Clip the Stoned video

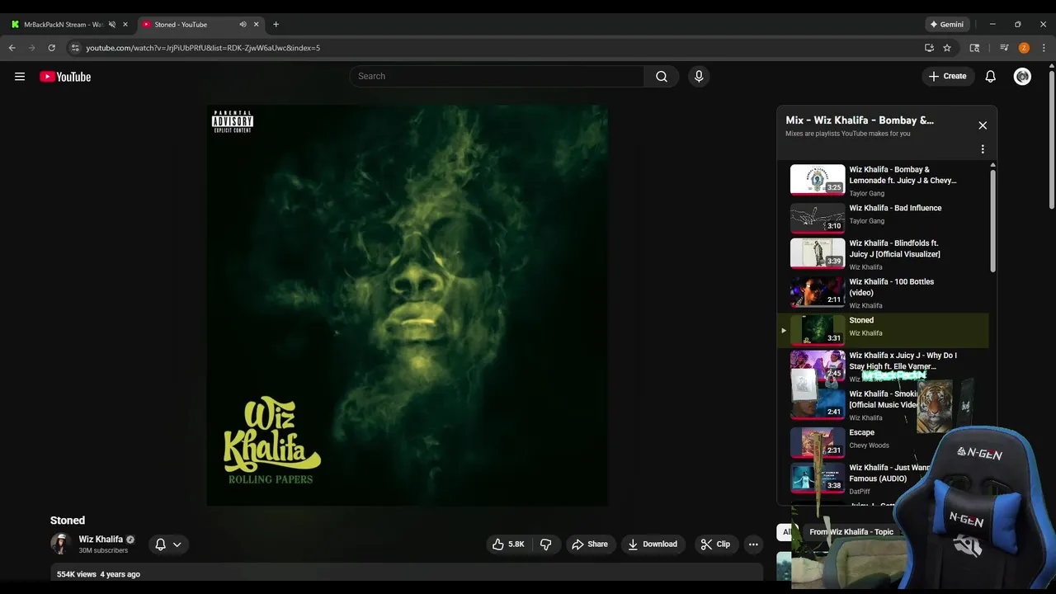coord(715,544)
